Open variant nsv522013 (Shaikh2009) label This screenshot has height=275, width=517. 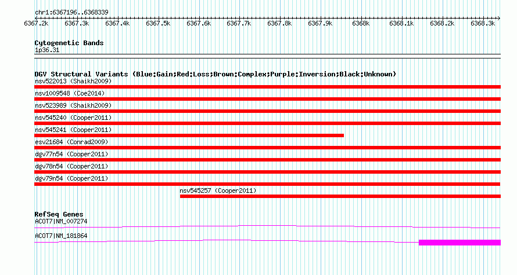[73, 81]
